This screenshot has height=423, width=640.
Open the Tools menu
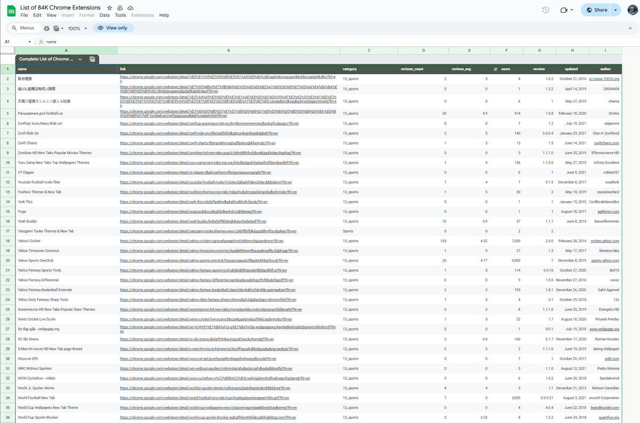coord(121,15)
